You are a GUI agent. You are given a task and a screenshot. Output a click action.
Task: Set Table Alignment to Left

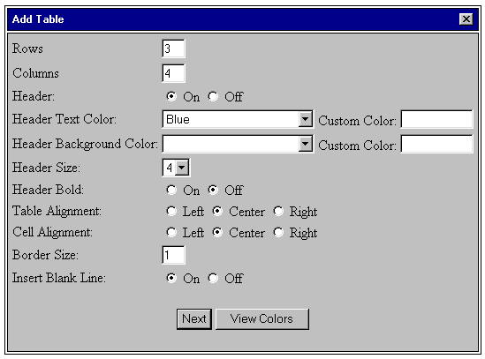tap(171, 211)
